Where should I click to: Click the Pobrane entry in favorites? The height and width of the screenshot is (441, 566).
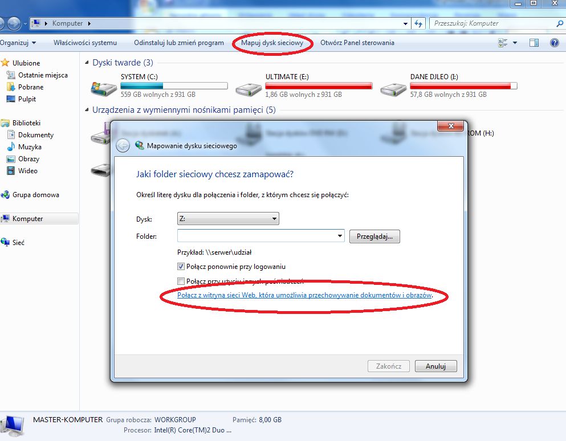click(31, 87)
